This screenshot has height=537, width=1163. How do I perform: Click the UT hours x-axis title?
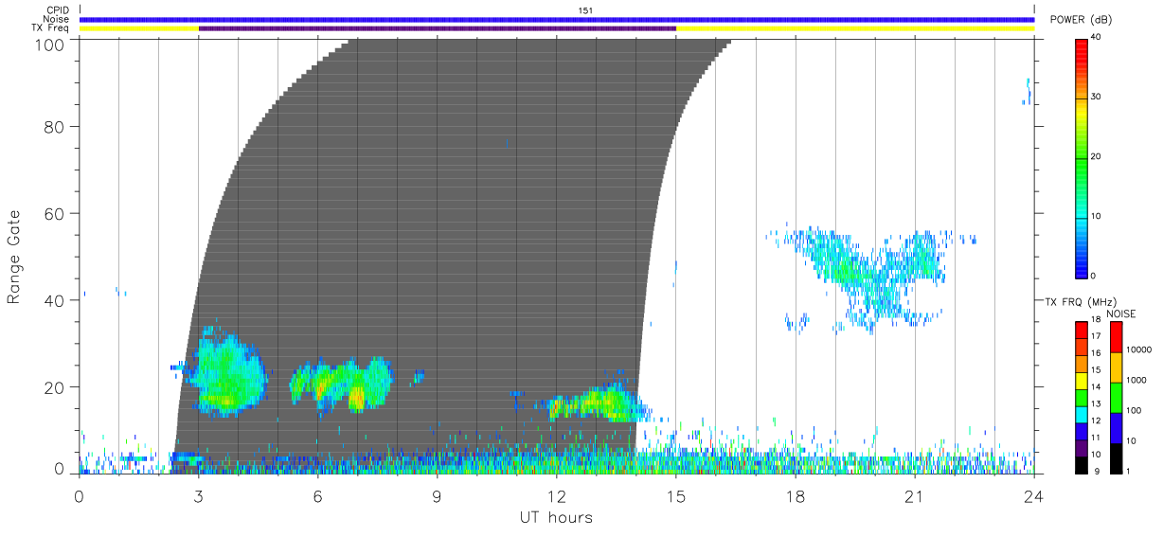556,517
